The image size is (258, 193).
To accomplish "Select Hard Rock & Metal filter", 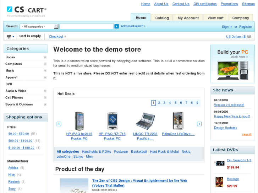I will point(164,152).
